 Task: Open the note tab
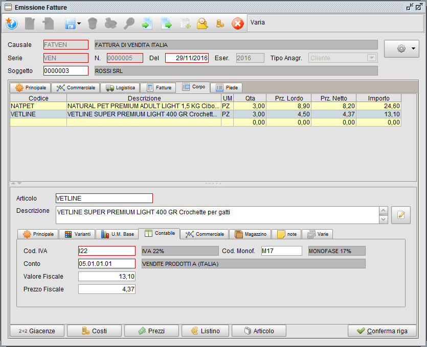[x=286, y=234]
